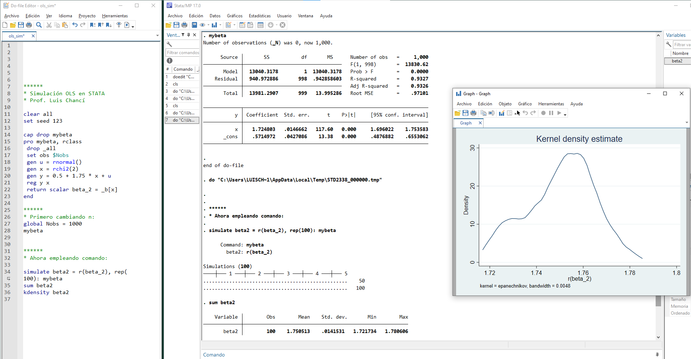Image resolution: width=691 pixels, height=359 pixels.
Task: Click the wrench icon in the history panel
Action: (170, 44)
